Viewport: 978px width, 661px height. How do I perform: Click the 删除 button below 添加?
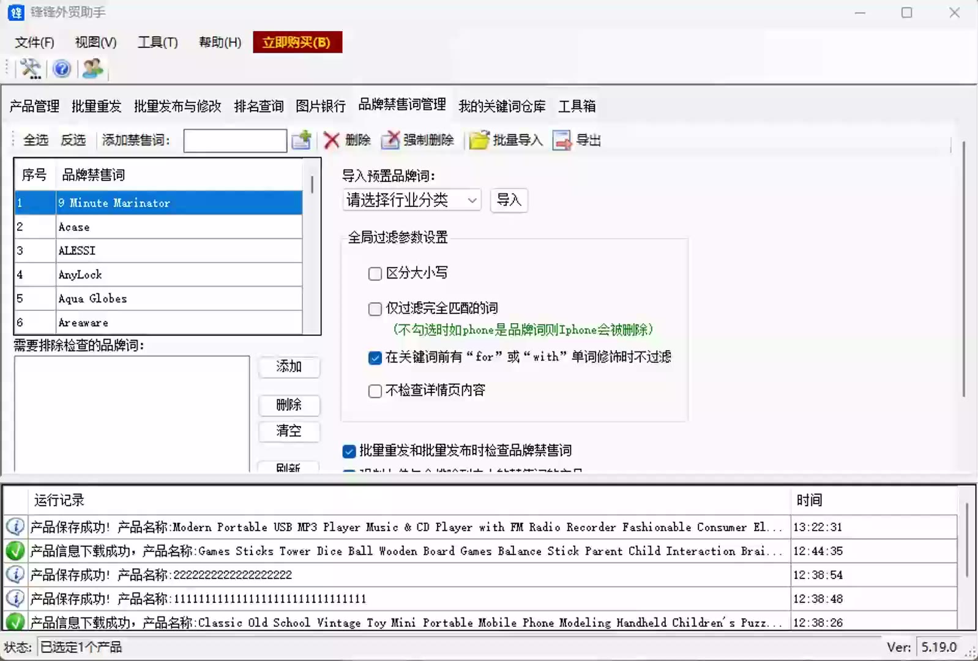[289, 405]
